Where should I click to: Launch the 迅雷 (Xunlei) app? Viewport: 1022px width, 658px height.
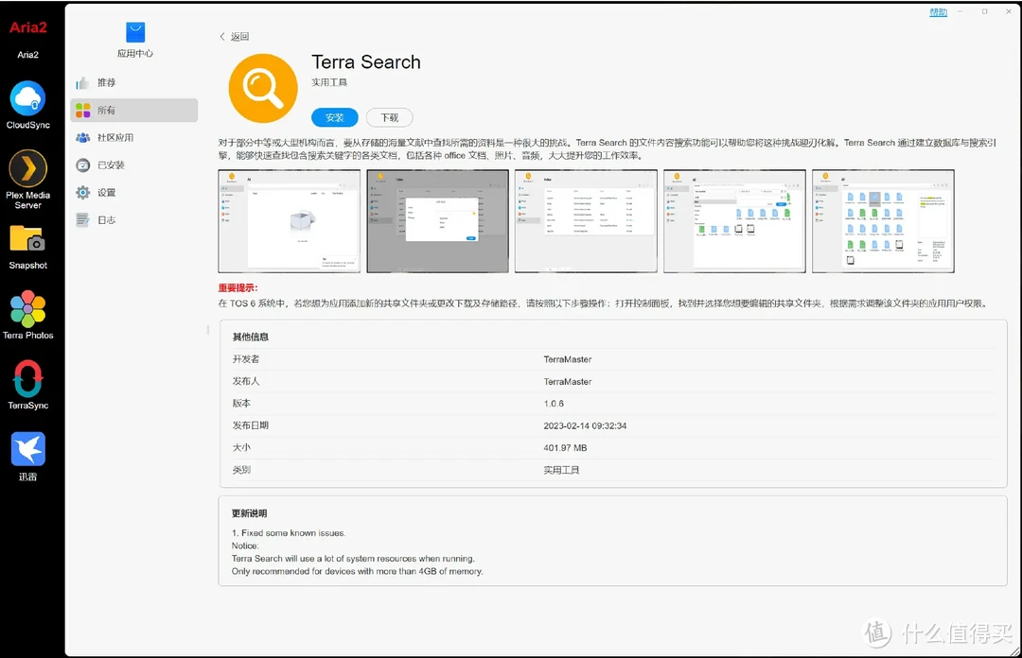pos(27,449)
